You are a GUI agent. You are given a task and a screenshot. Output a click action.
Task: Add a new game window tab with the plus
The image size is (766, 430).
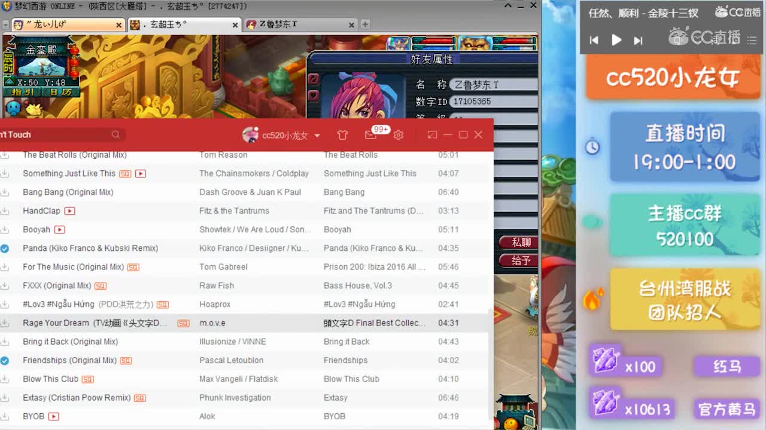click(x=365, y=24)
